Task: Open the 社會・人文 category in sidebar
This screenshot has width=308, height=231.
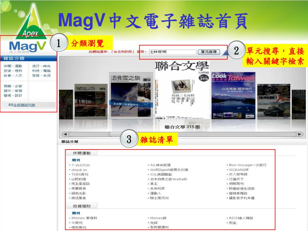Action: click(x=13, y=75)
